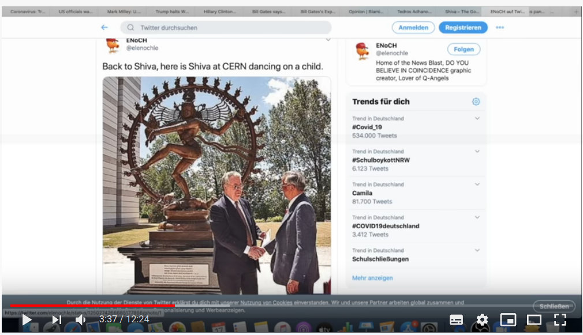Play the video
Image resolution: width=583 pixels, height=335 pixels.
[x=27, y=319]
